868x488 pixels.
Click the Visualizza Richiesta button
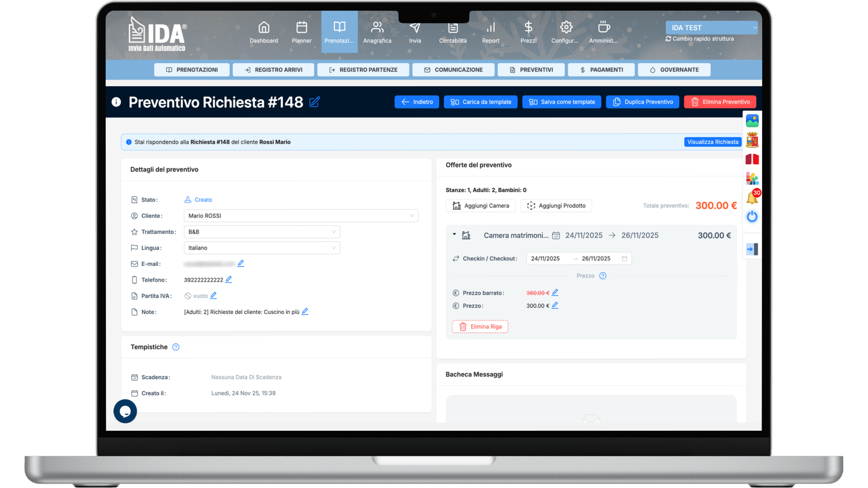pos(712,142)
